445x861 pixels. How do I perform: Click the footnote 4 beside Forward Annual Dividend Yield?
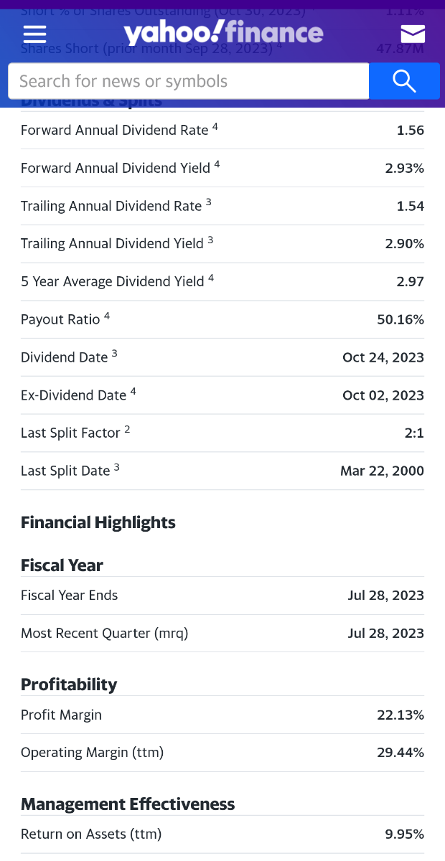(x=217, y=164)
